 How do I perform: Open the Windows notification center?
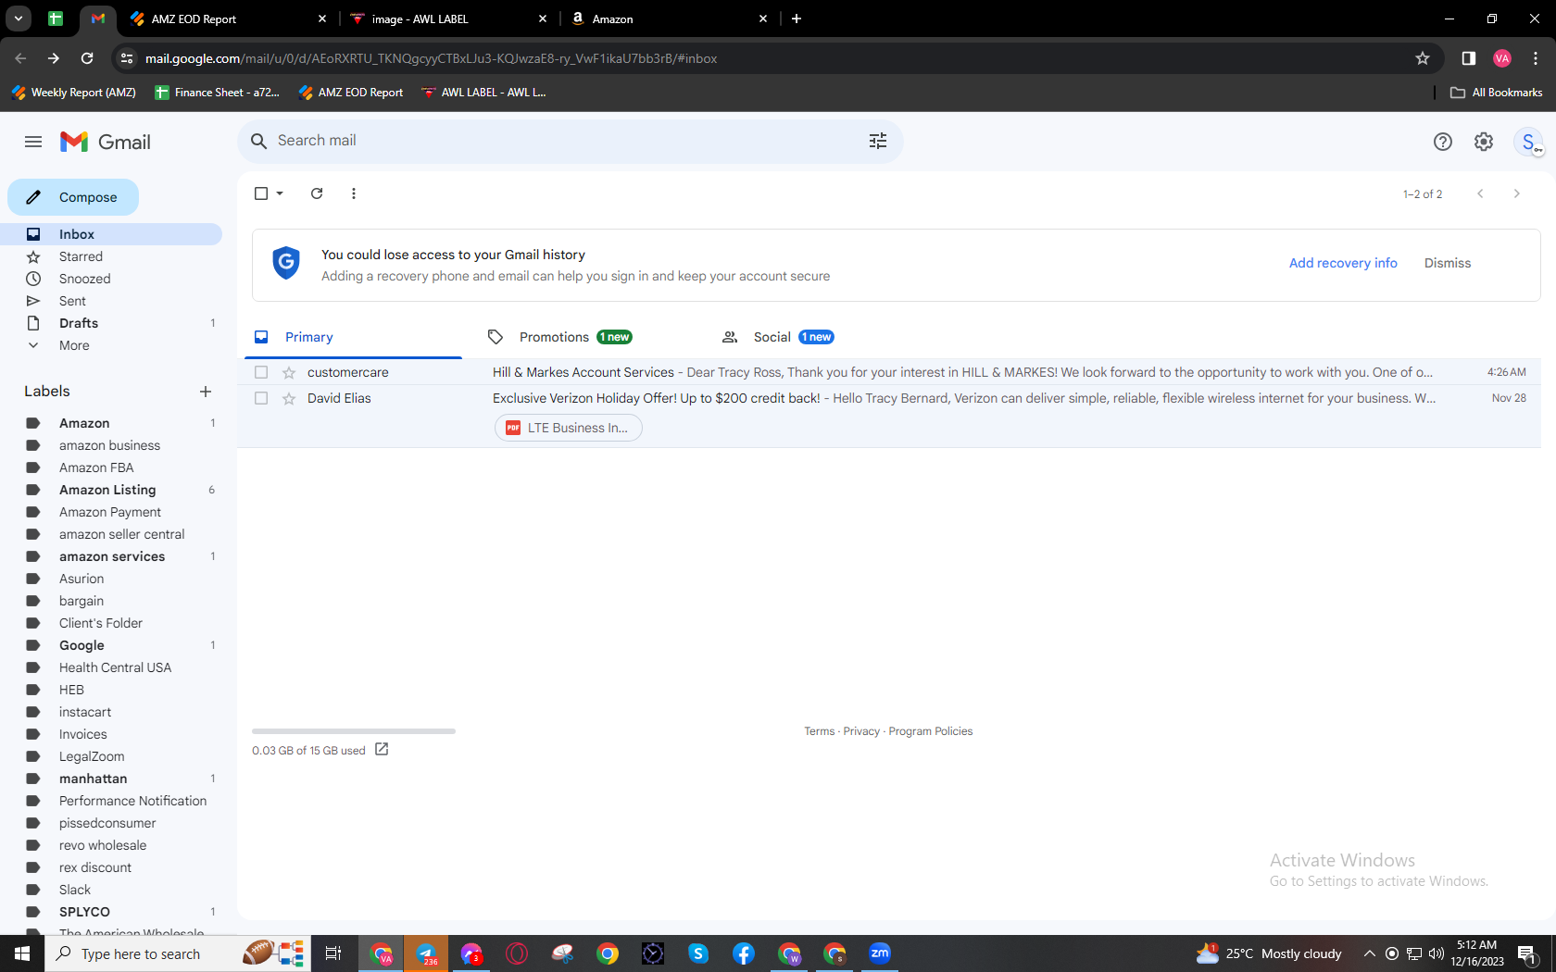click(x=1527, y=953)
